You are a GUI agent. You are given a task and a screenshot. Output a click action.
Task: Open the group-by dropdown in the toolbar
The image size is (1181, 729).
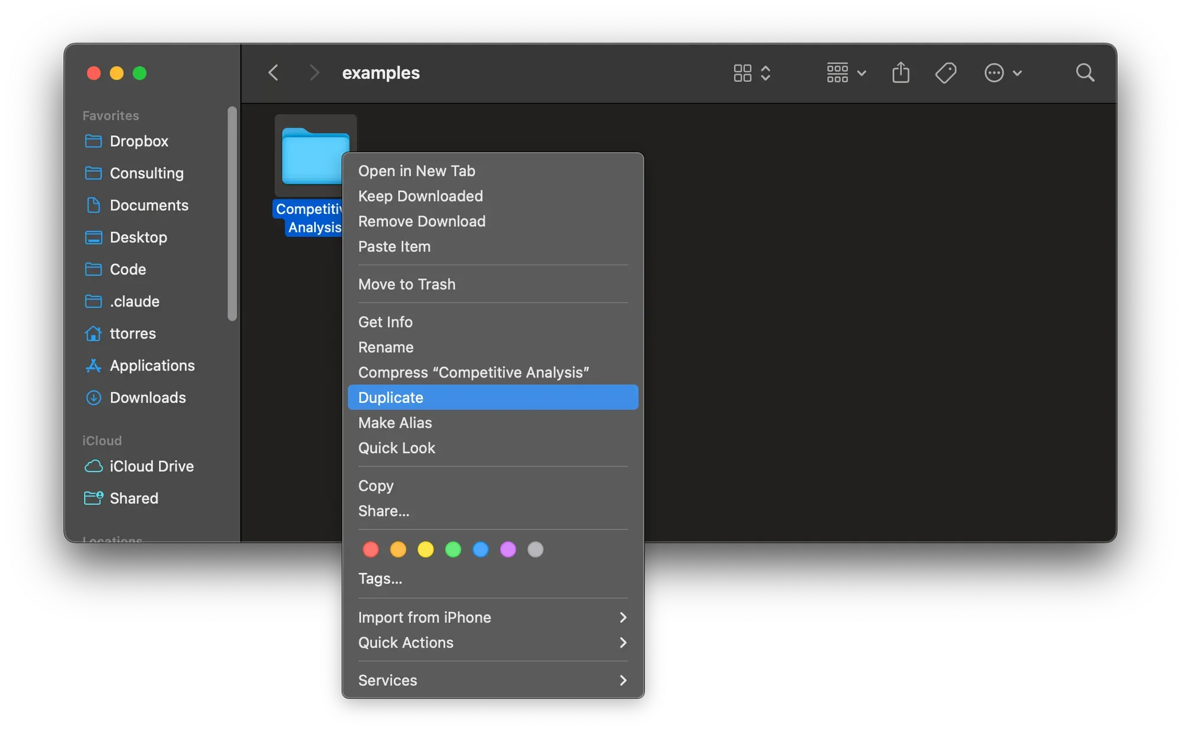[x=845, y=73]
